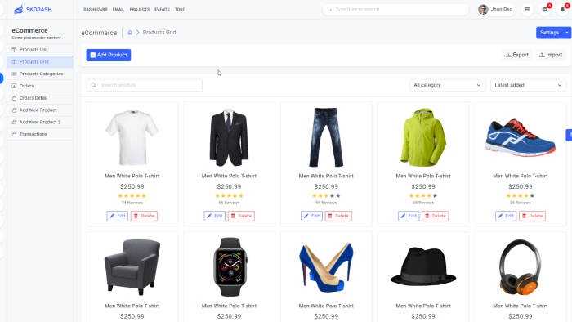The image size is (572, 322).
Task: Edit the green jacket product
Action: point(409,216)
